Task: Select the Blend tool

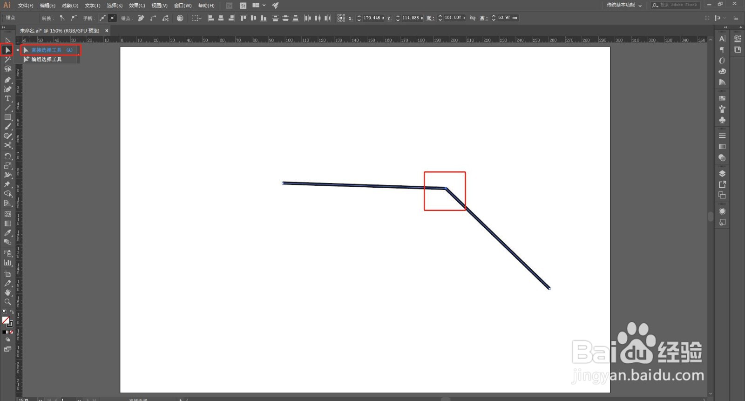Action: coord(7,242)
